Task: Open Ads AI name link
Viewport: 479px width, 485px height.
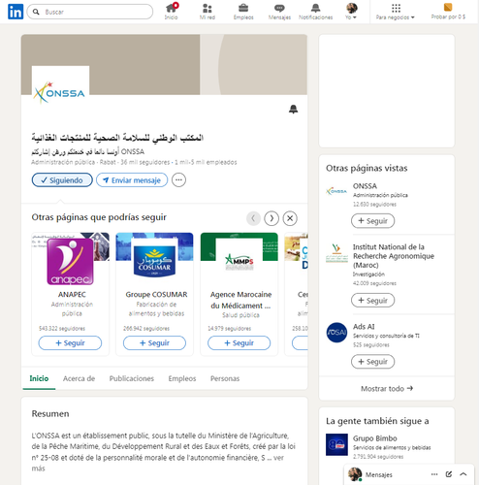Action: [364, 327]
